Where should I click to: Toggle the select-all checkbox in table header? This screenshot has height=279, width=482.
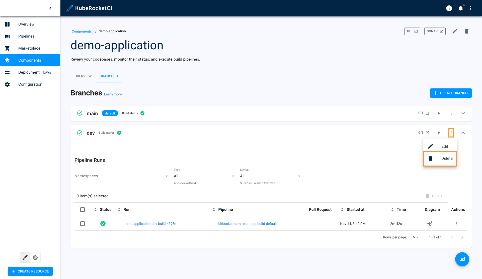click(x=83, y=209)
